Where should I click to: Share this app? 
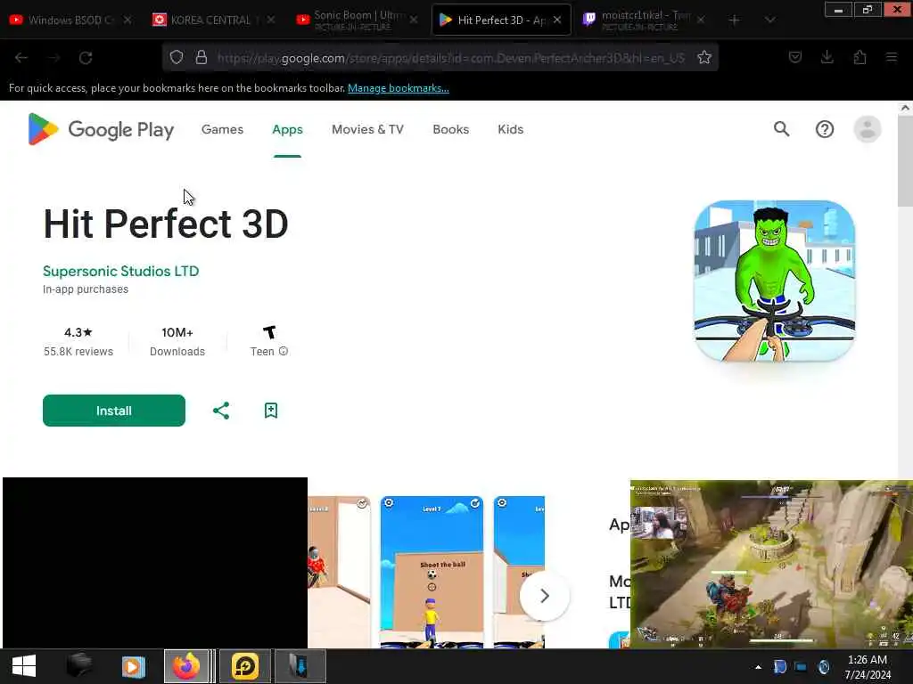(221, 411)
